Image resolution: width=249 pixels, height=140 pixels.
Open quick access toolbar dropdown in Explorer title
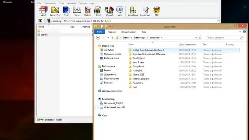coord(110,27)
